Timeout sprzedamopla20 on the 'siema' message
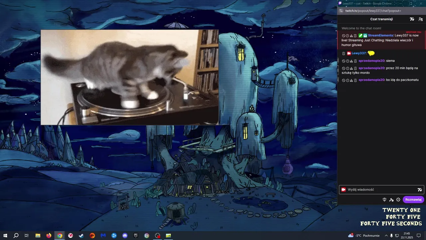The height and width of the screenshot is (240, 426). (x=347, y=61)
